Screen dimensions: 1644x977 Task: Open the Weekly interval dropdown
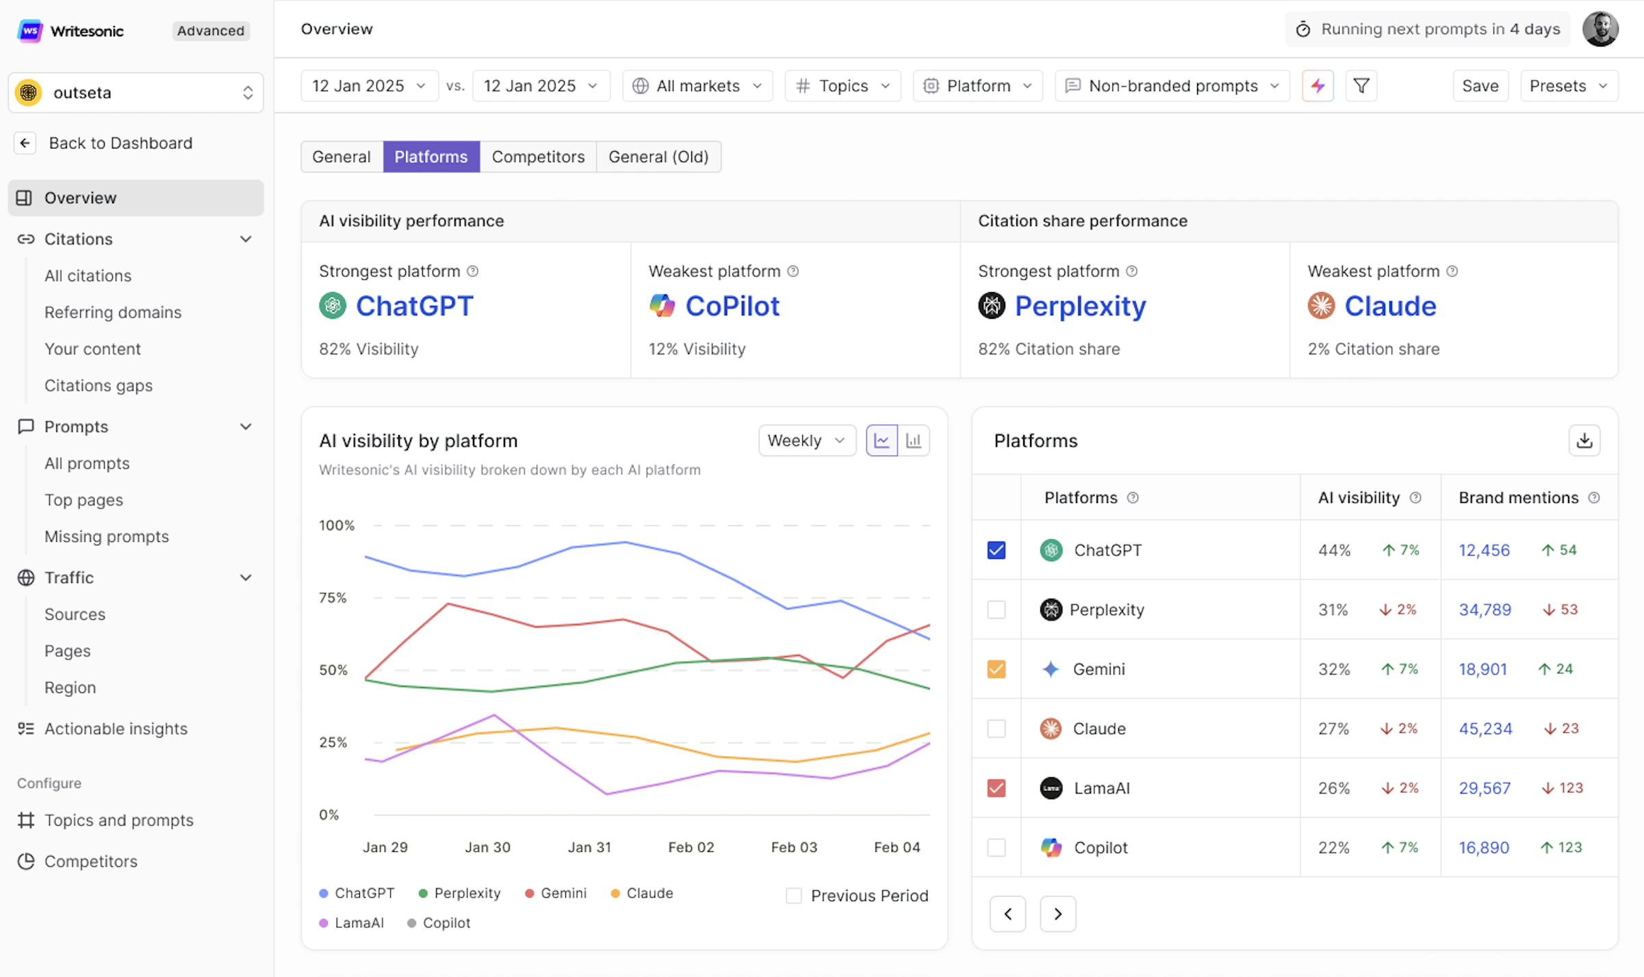point(806,441)
